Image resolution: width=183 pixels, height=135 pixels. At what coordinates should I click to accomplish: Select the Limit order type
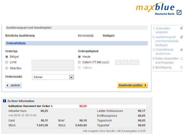click(7, 62)
